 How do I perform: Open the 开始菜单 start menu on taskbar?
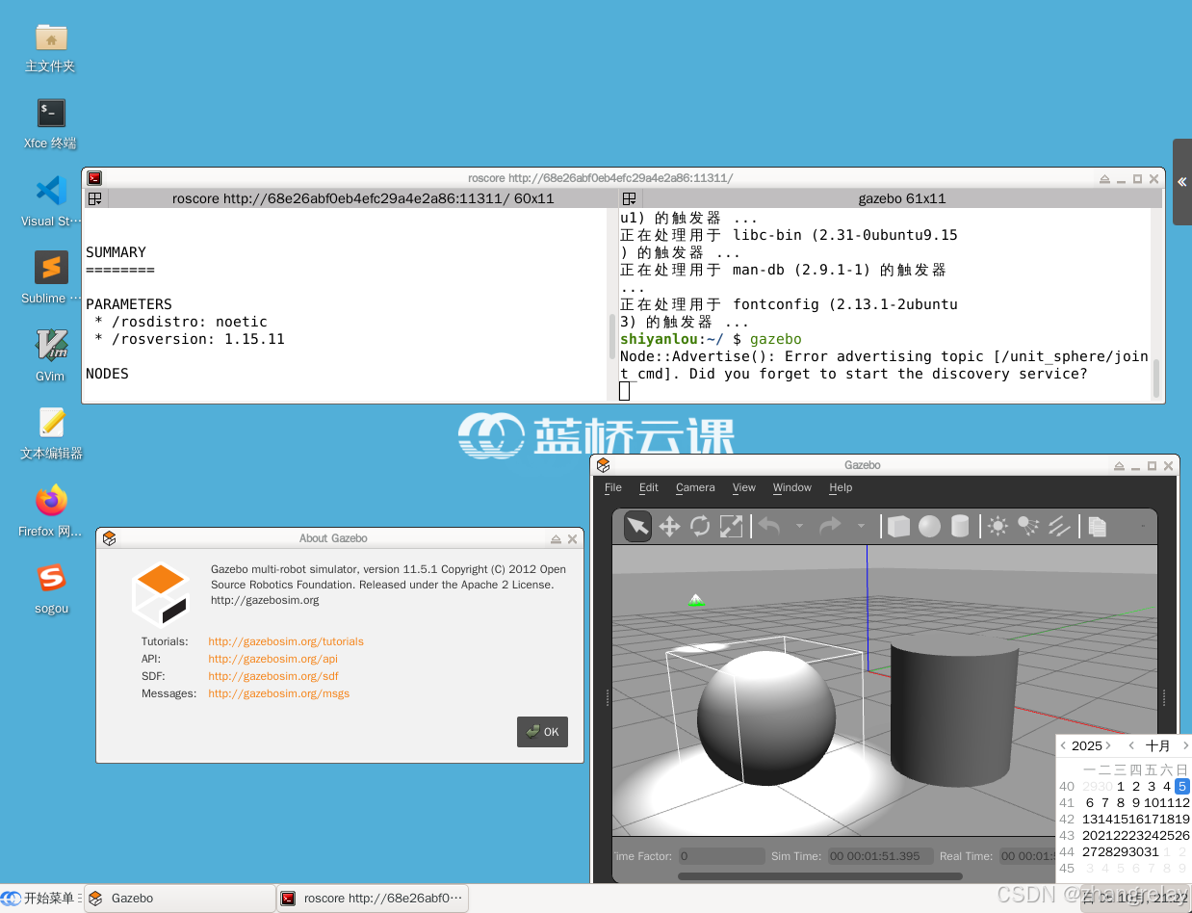point(39,898)
